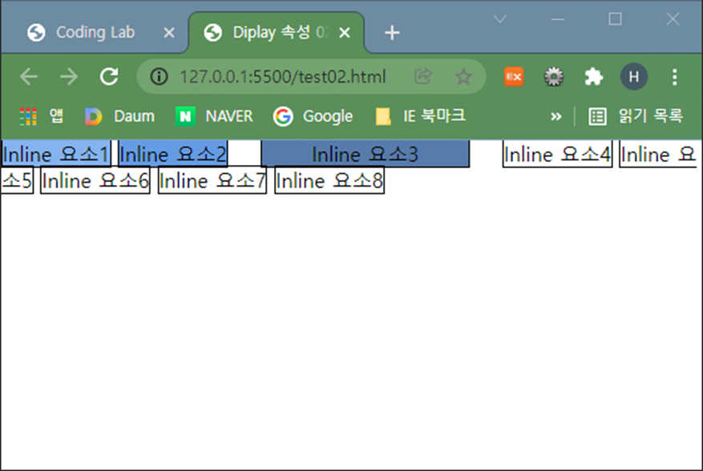Bookmark this page with the star icon
This screenshot has width=703, height=471.
pyautogui.click(x=463, y=77)
